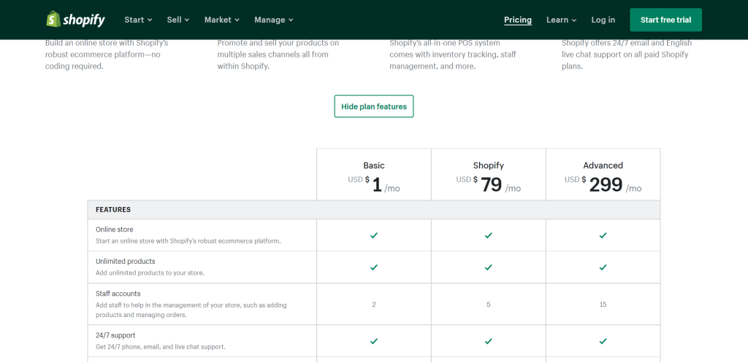Image resolution: width=748 pixels, height=363 pixels.
Task: Go to the Pricing page link
Action: pos(518,20)
